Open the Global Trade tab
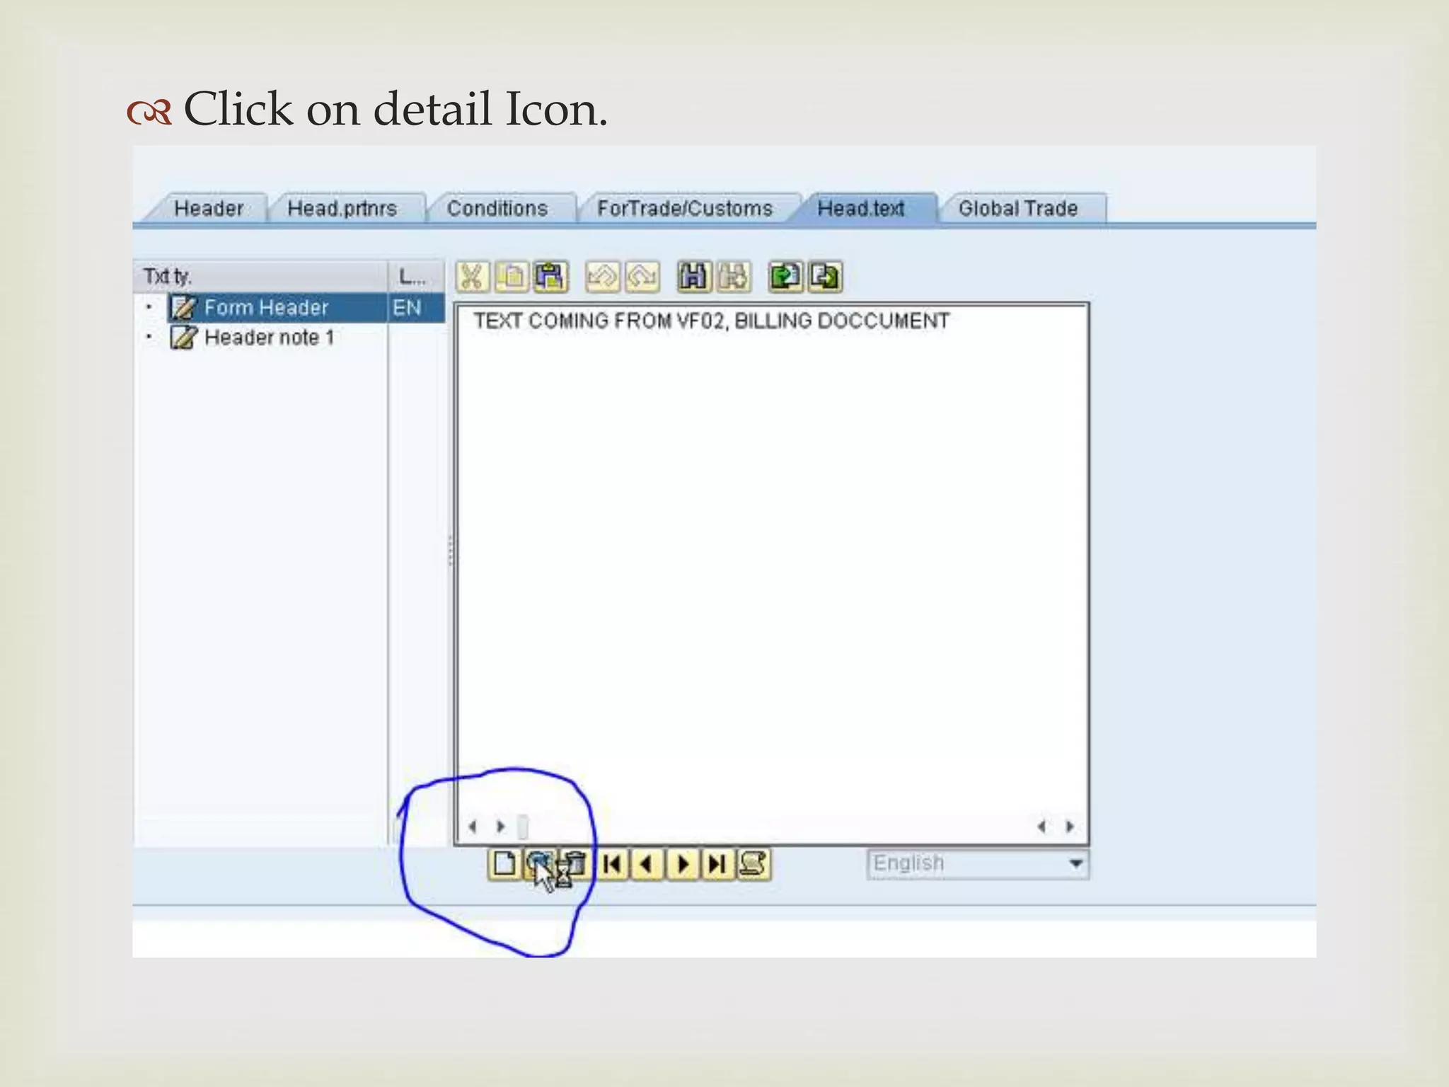Viewport: 1449px width, 1087px height. [x=1017, y=209]
